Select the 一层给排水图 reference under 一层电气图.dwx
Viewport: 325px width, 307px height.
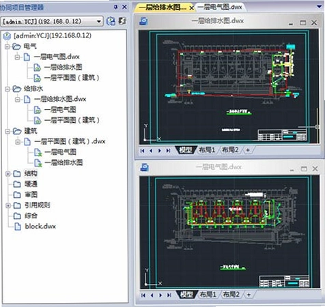point(63,68)
